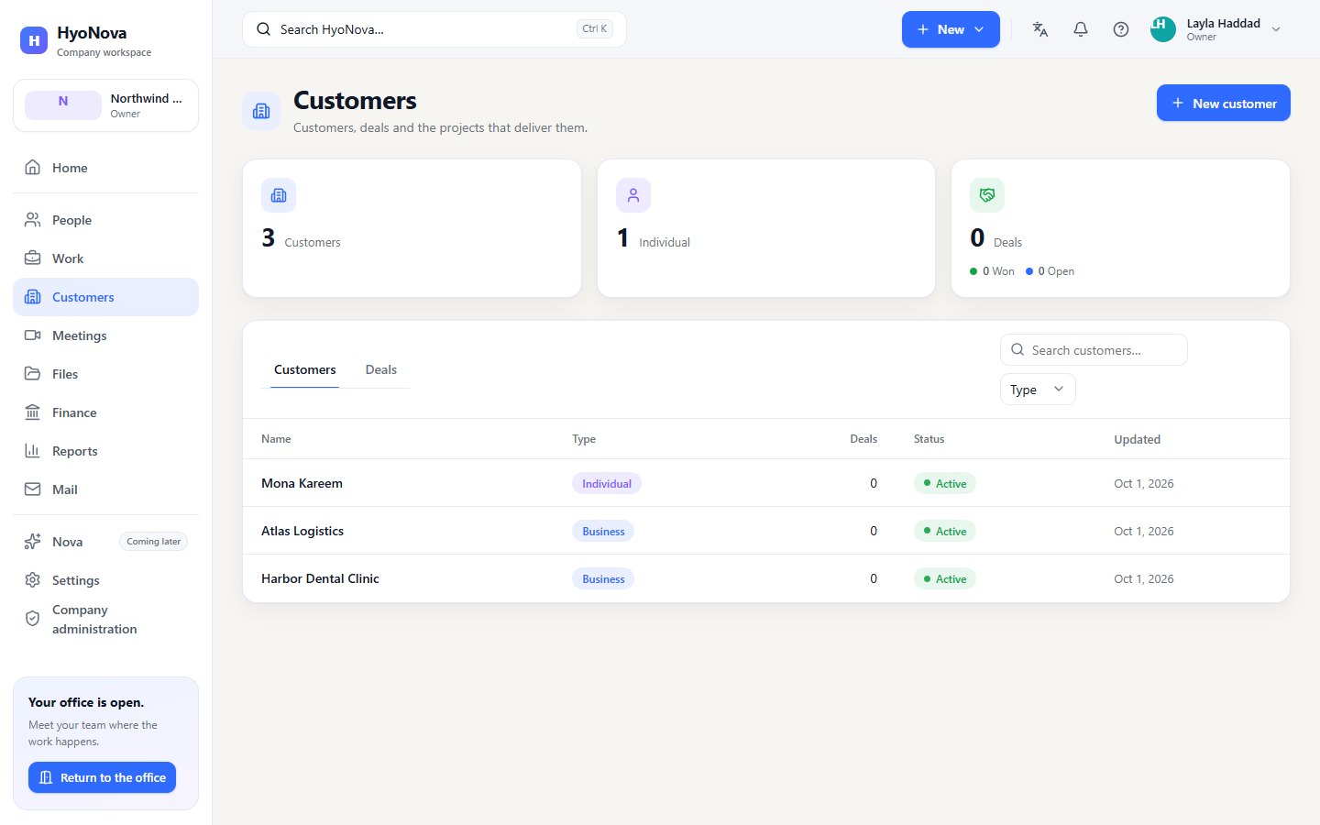This screenshot has width=1320, height=825.
Task: Click the Customers stat card icon
Action: [279, 195]
